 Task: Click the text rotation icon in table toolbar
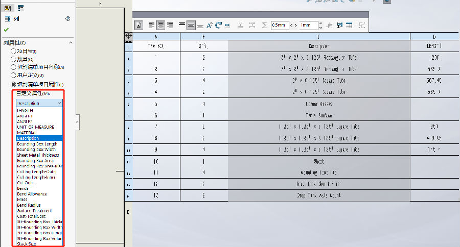click(x=218, y=25)
